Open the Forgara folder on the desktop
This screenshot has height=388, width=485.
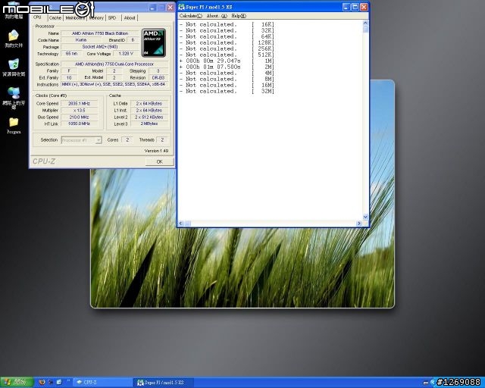14,125
